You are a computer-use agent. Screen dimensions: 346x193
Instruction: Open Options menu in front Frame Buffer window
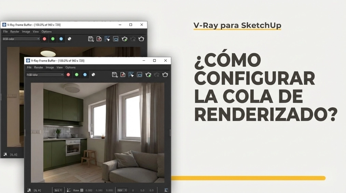tap(70, 67)
